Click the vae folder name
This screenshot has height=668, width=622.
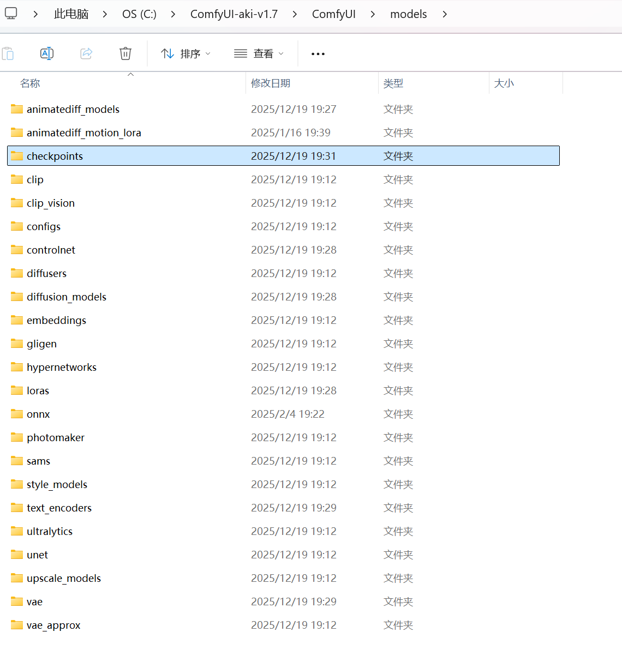(34, 601)
